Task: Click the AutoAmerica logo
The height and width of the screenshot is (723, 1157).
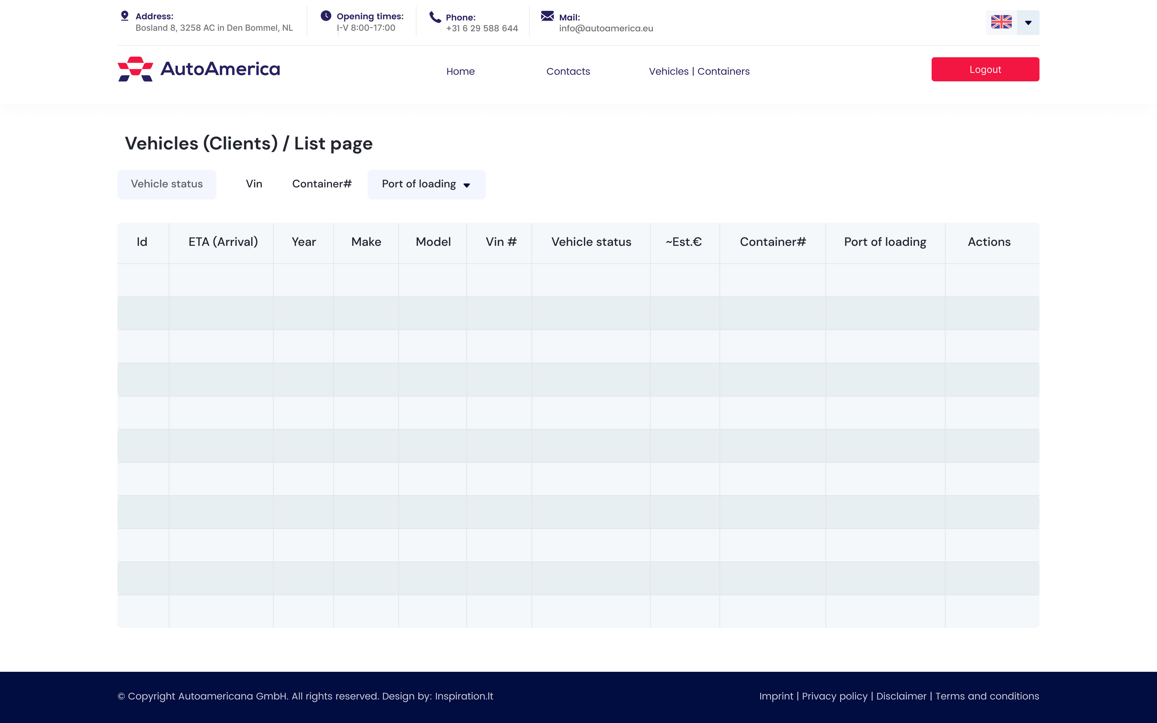Action: coord(199,69)
